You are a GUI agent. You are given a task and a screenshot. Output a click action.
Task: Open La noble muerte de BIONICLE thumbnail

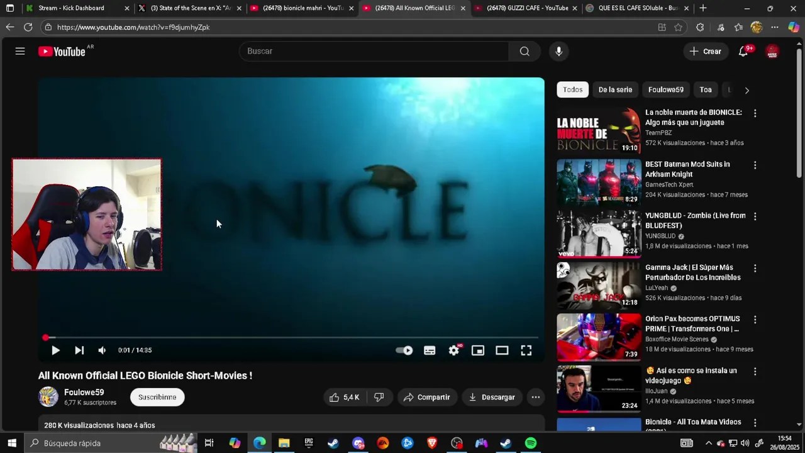599,130
